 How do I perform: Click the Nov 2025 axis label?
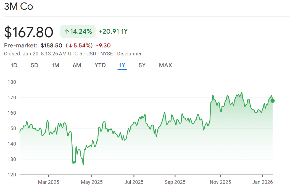point(220,182)
